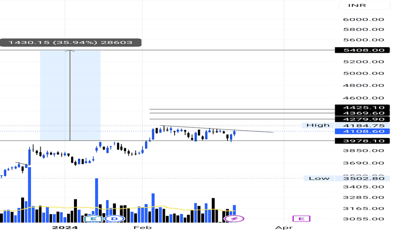Click the 5200.00 price scale value
Viewport: 394px width, 232px height.
(x=363, y=62)
